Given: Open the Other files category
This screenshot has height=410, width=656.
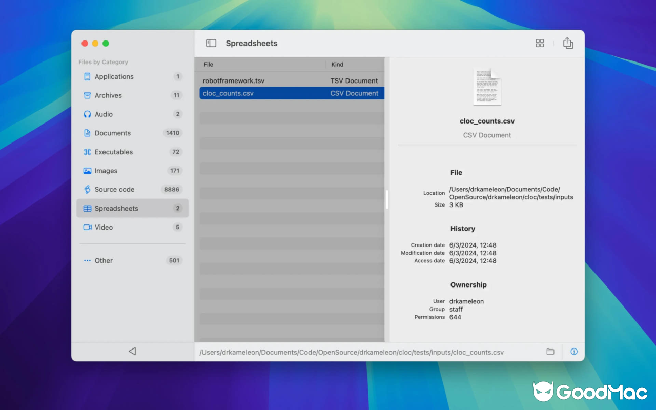Looking at the screenshot, I should point(104,260).
